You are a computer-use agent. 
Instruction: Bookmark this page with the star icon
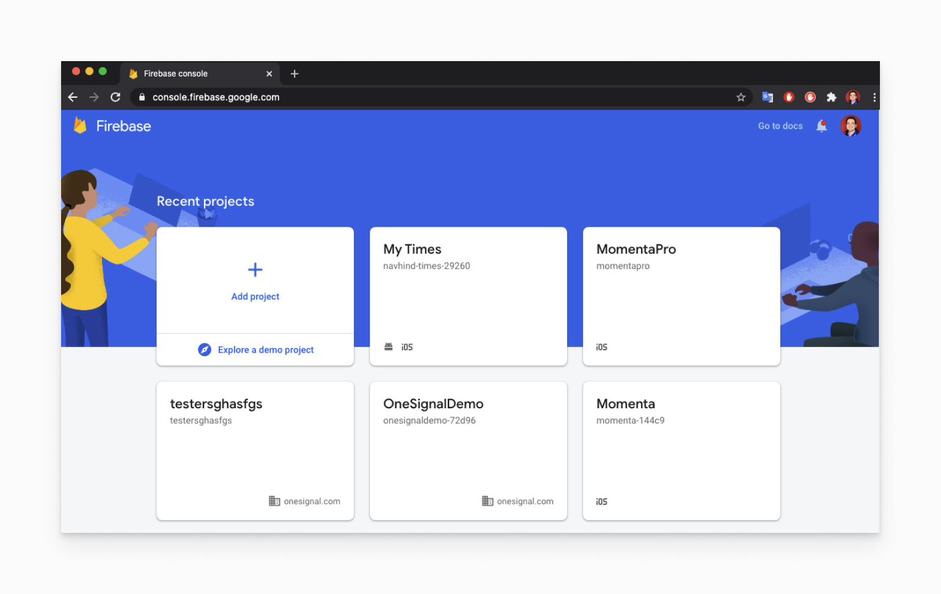point(741,97)
